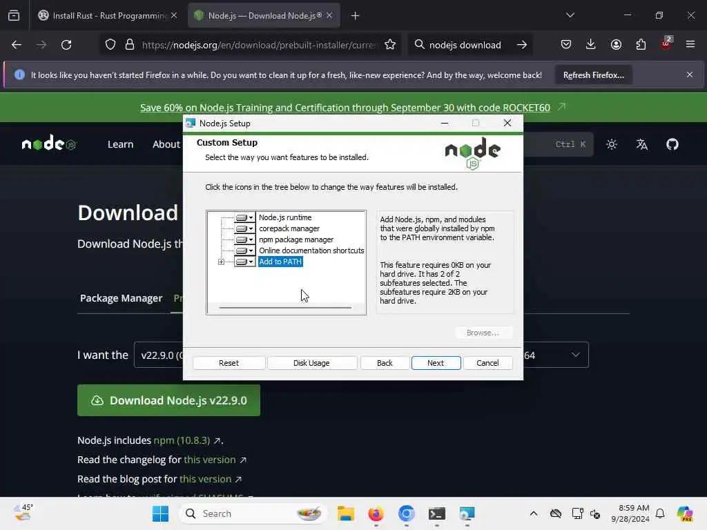Open the notifications bell in tray
Screen dimensions: 707x530
pyautogui.click(x=660, y=513)
